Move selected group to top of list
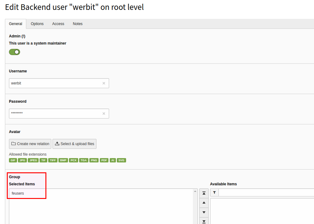 pyautogui.click(x=204, y=193)
